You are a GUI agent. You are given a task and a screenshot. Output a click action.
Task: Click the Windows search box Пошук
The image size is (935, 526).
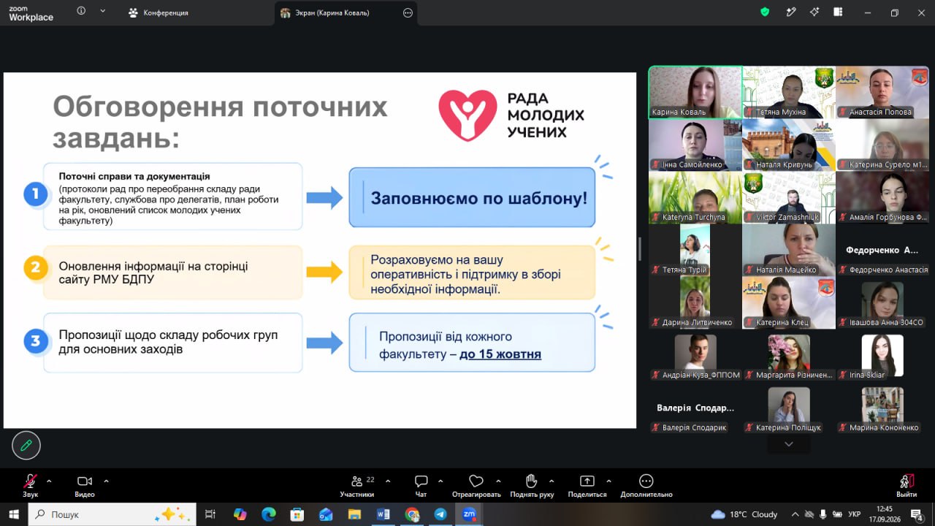[x=112, y=514]
